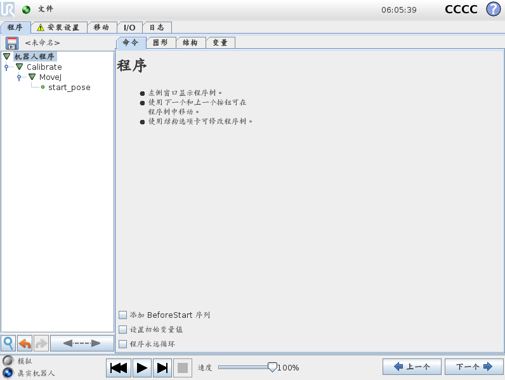This screenshot has width=505, height=380.
Task: Click the rewind to start button
Action: pyautogui.click(x=119, y=368)
